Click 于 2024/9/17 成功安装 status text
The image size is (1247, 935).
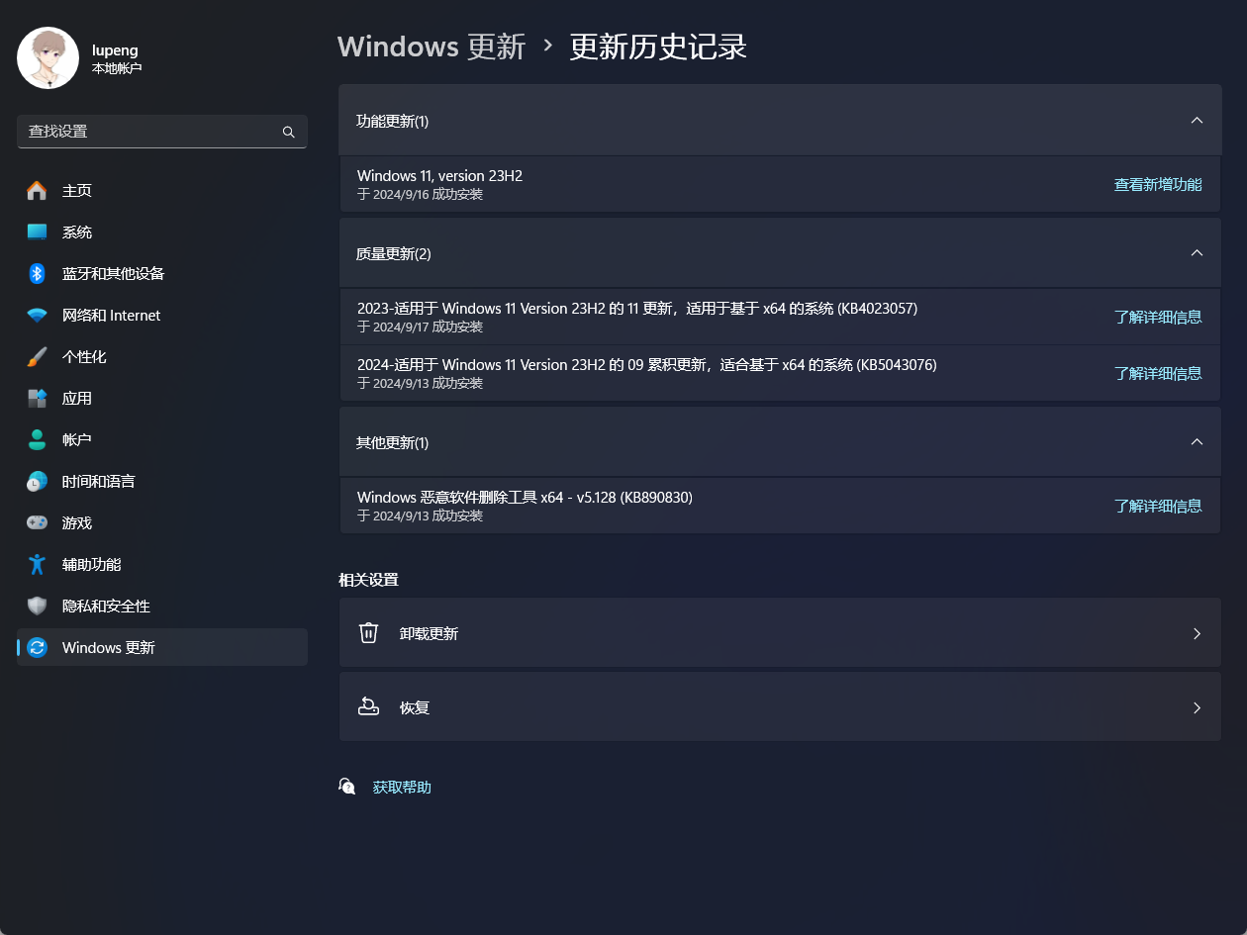420,327
